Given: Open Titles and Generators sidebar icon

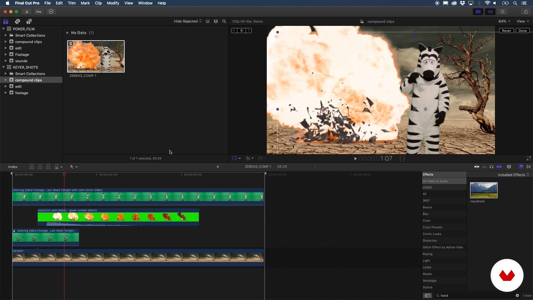Looking at the screenshot, I should 29,21.
